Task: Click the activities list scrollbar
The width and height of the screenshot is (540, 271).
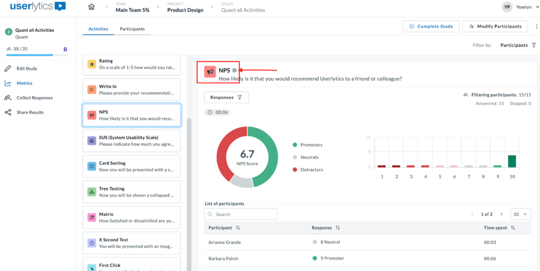Action: [x=189, y=194]
